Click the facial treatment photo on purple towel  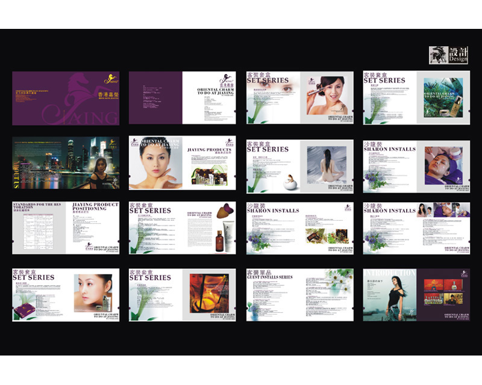click(x=444, y=165)
